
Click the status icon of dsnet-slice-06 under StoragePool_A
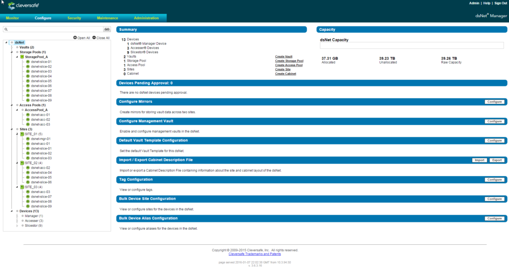(28, 86)
